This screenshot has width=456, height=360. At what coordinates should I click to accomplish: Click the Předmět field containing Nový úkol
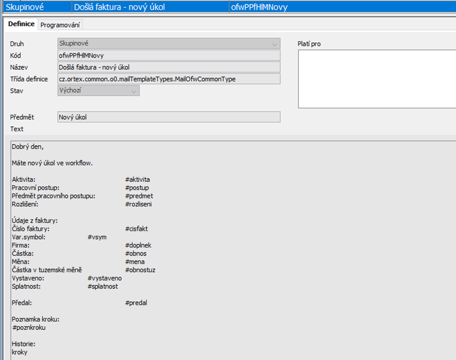169,117
